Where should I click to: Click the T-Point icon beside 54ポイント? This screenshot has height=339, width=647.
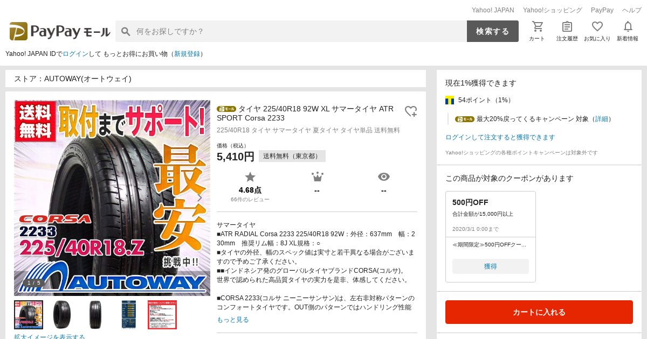450,100
